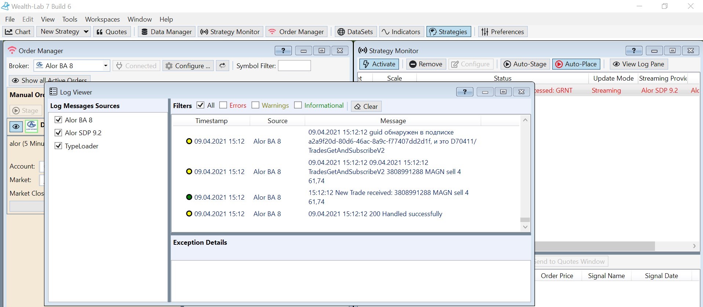
Task: Open Strategy Monitor help question button
Action: point(634,51)
